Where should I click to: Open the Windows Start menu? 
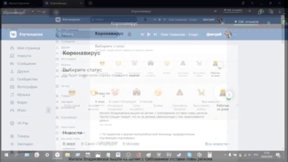click(x=6, y=155)
